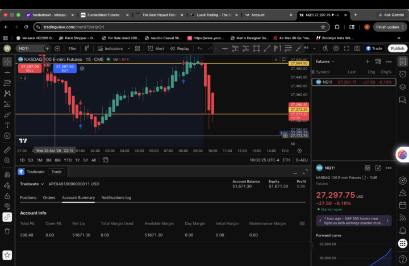Open the Notifications log tab
This screenshot has width=409, height=266.
pos(116,198)
